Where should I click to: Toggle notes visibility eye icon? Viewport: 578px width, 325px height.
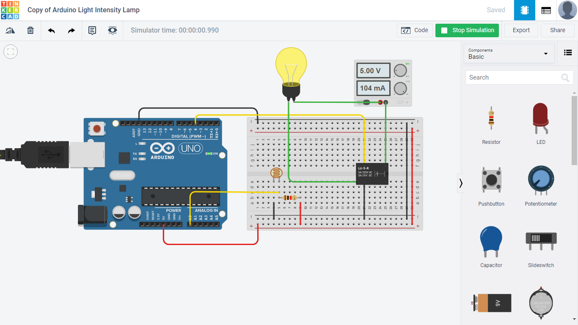coord(113,30)
